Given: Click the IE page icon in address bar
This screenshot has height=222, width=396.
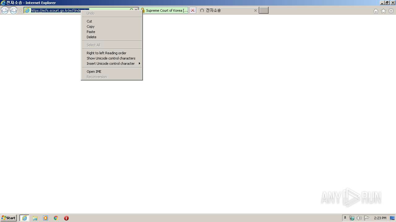Looking at the screenshot, I should coord(27,10).
